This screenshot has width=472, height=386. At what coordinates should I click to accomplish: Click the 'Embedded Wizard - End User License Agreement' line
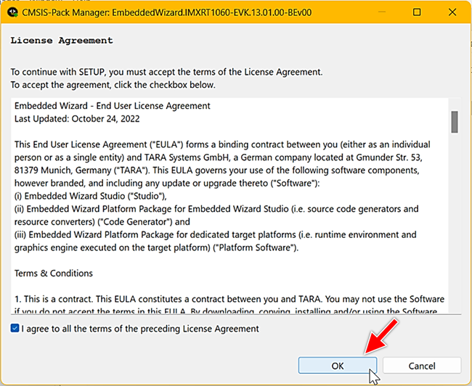pyautogui.click(x=113, y=106)
